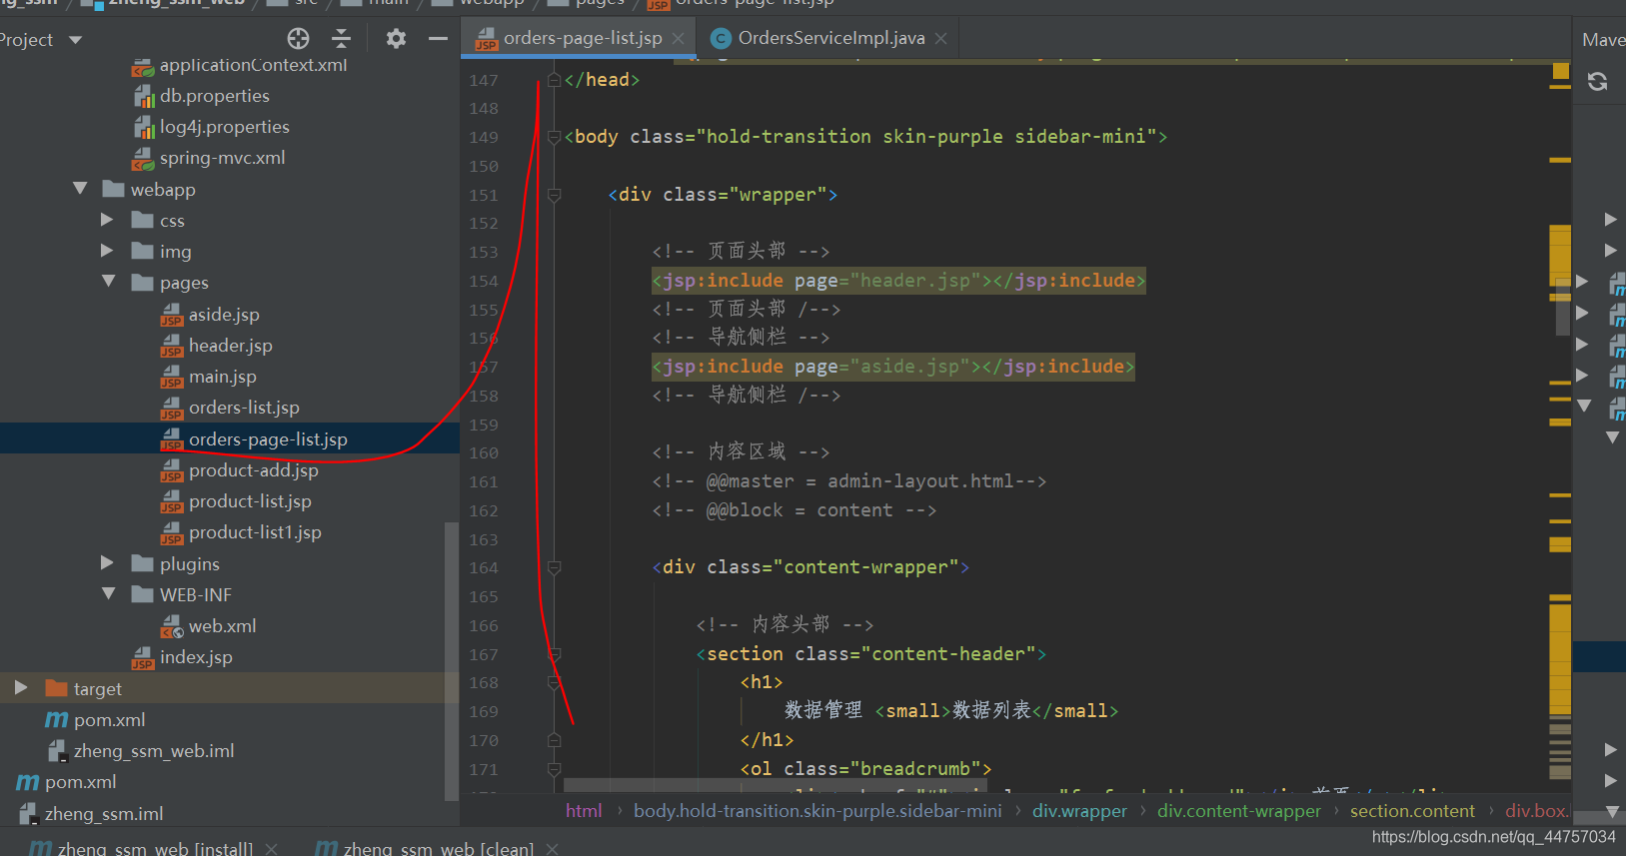Click the div.wrapper breadcrumb
The width and height of the screenshot is (1626, 856).
tap(1079, 811)
